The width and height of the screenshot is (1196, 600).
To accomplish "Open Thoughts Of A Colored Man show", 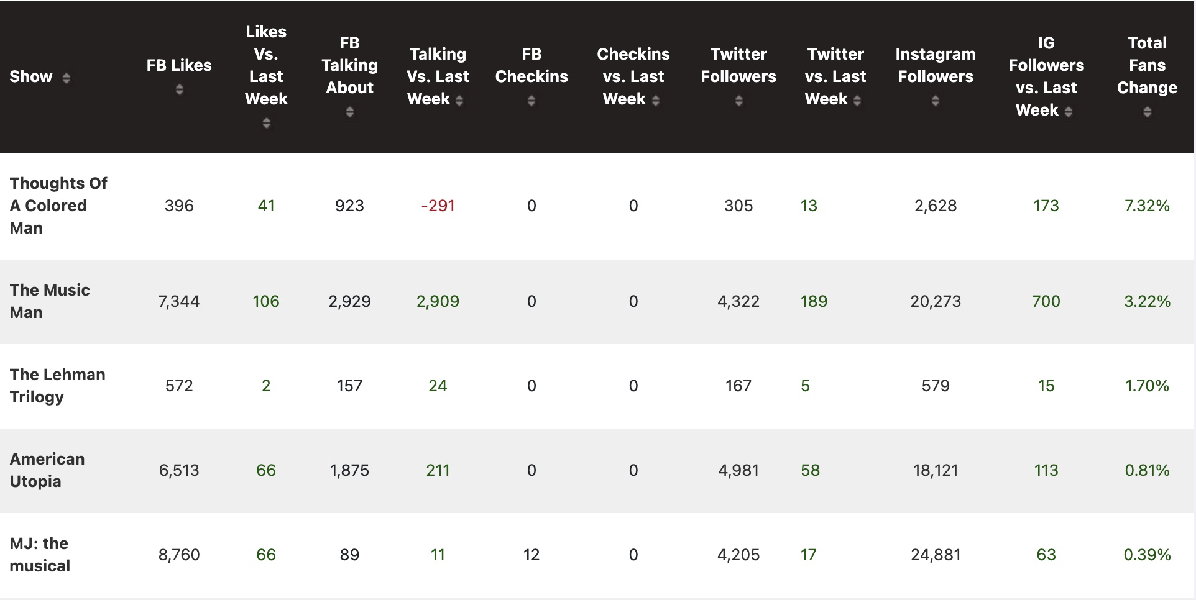I will (58, 206).
